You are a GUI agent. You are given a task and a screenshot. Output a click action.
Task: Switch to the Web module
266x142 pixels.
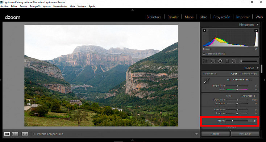point(259,17)
